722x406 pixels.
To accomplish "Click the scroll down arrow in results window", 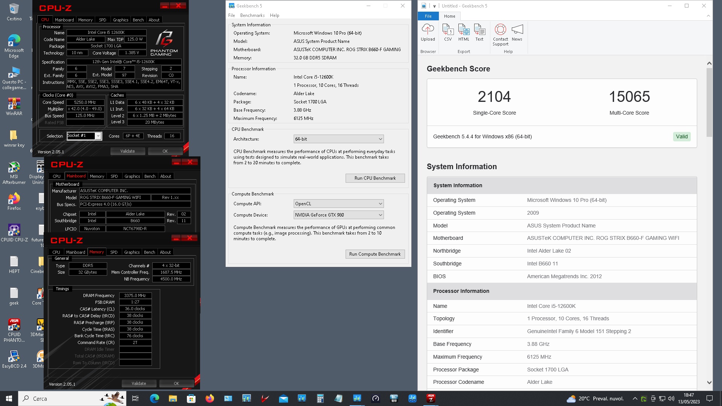I will (x=709, y=383).
